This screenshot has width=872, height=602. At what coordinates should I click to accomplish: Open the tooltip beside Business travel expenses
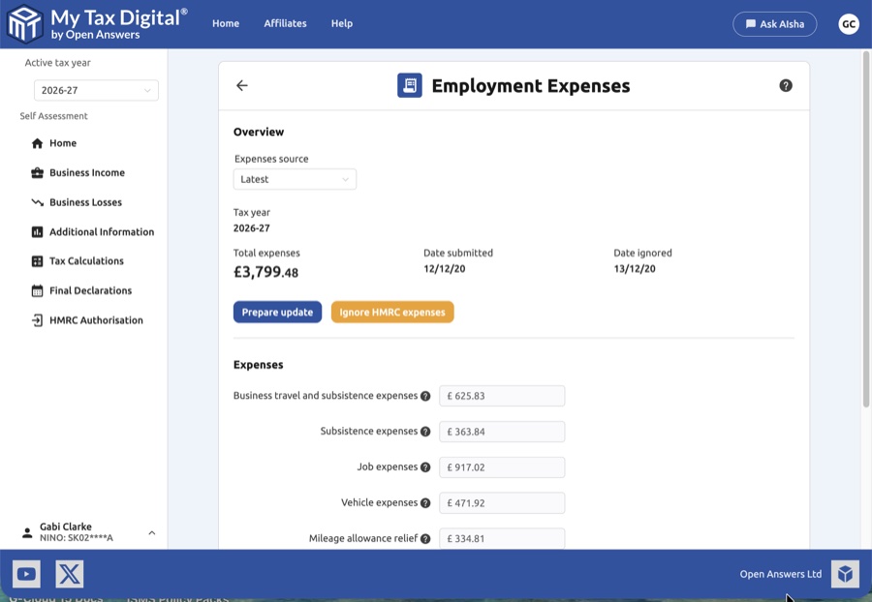click(427, 395)
